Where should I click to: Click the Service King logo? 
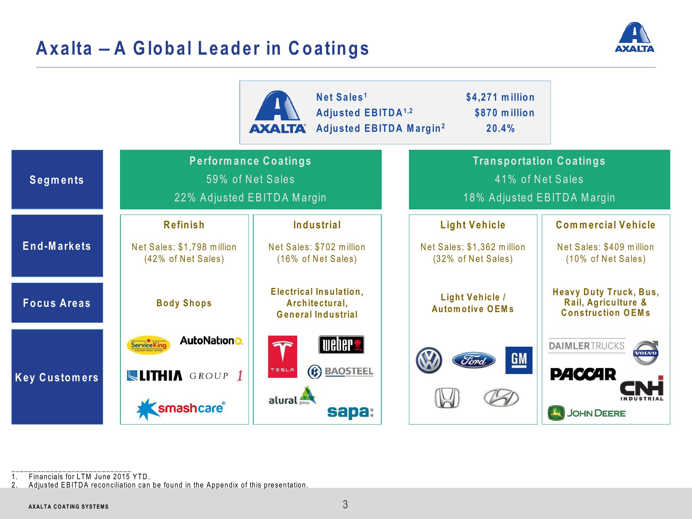click(149, 345)
